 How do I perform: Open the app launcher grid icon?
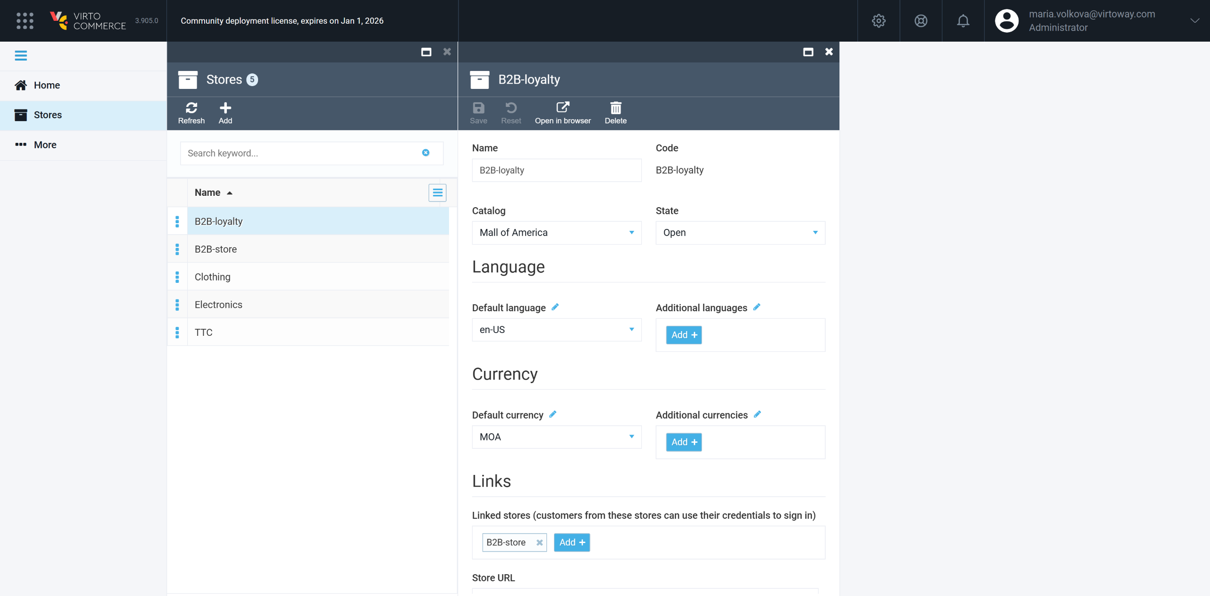pyautogui.click(x=25, y=21)
